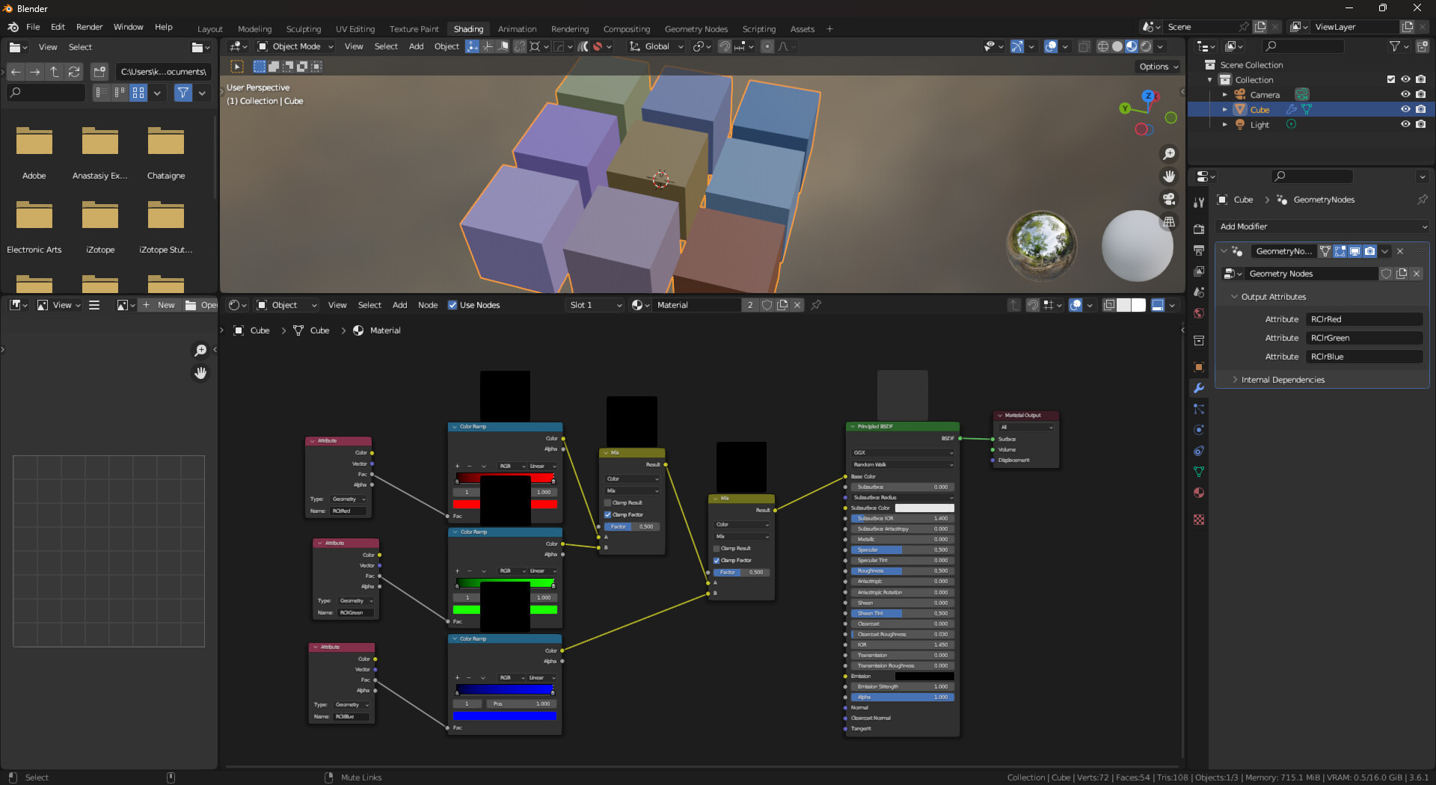
Task: Activate the Zoom magnifier in viewport sidebar
Action: [1169, 154]
